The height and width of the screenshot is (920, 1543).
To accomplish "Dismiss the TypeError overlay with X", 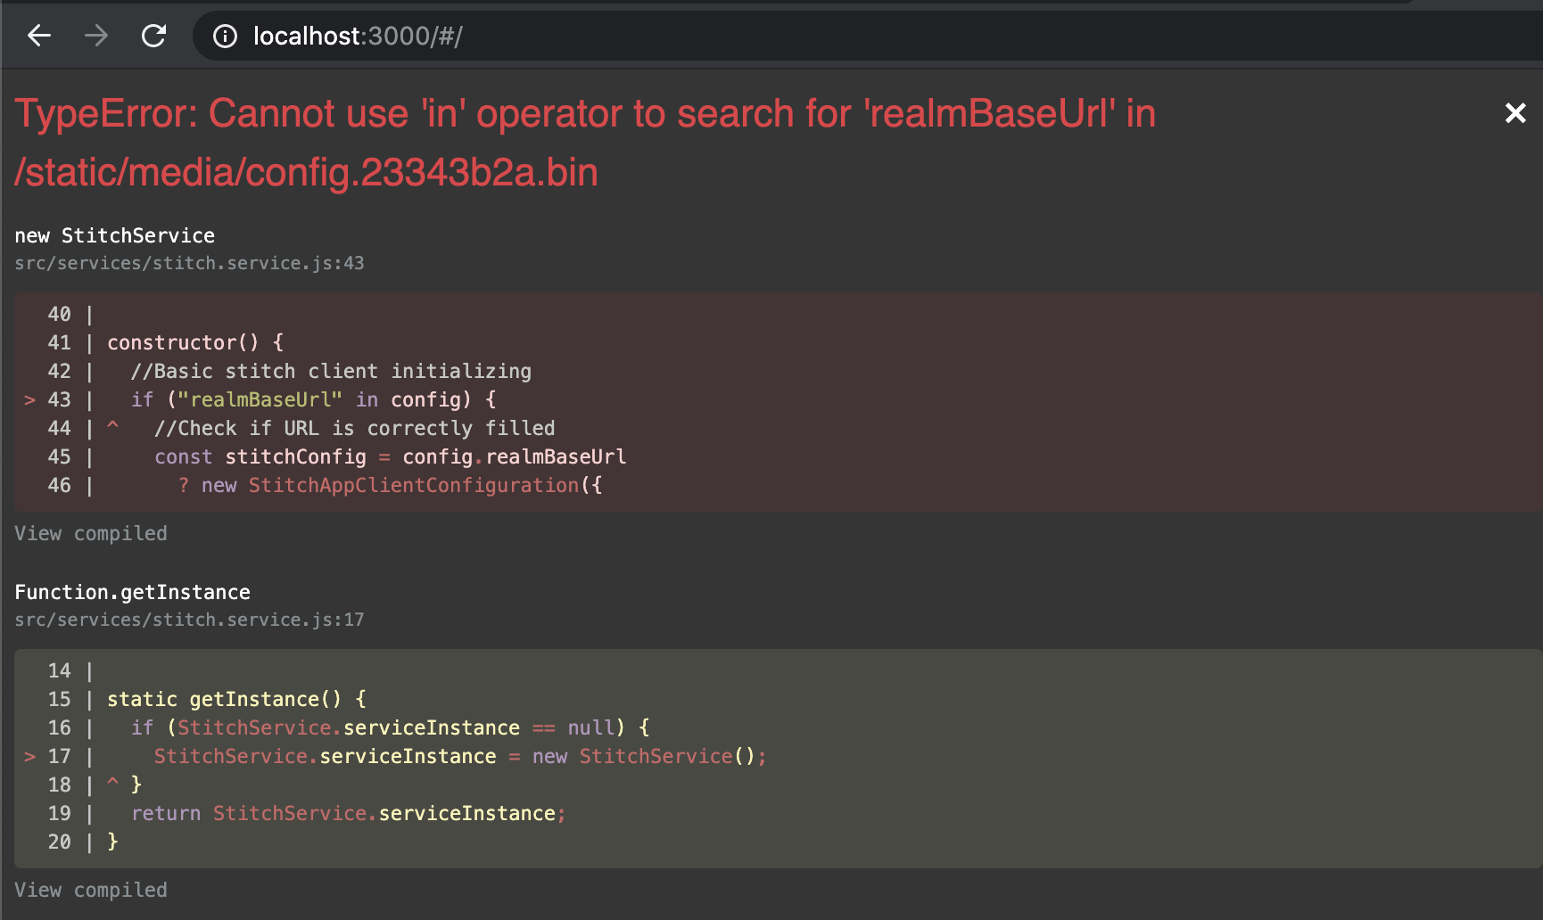I will click(1514, 113).
